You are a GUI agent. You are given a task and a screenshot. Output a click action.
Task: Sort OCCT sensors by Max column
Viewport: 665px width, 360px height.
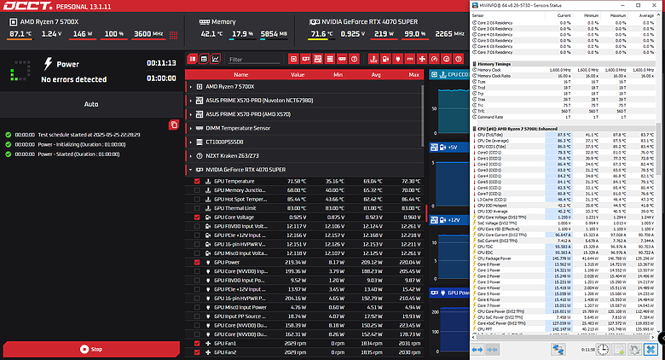[x=414, y=75]
